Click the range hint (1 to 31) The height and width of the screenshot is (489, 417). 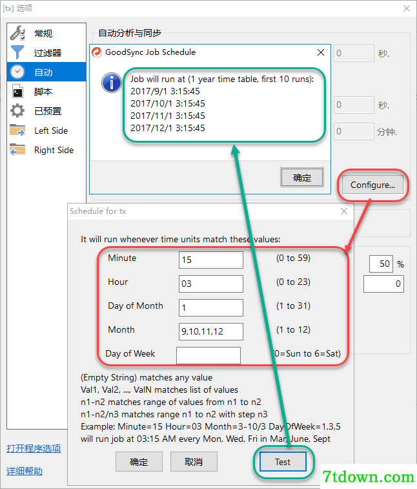point(293,306)
